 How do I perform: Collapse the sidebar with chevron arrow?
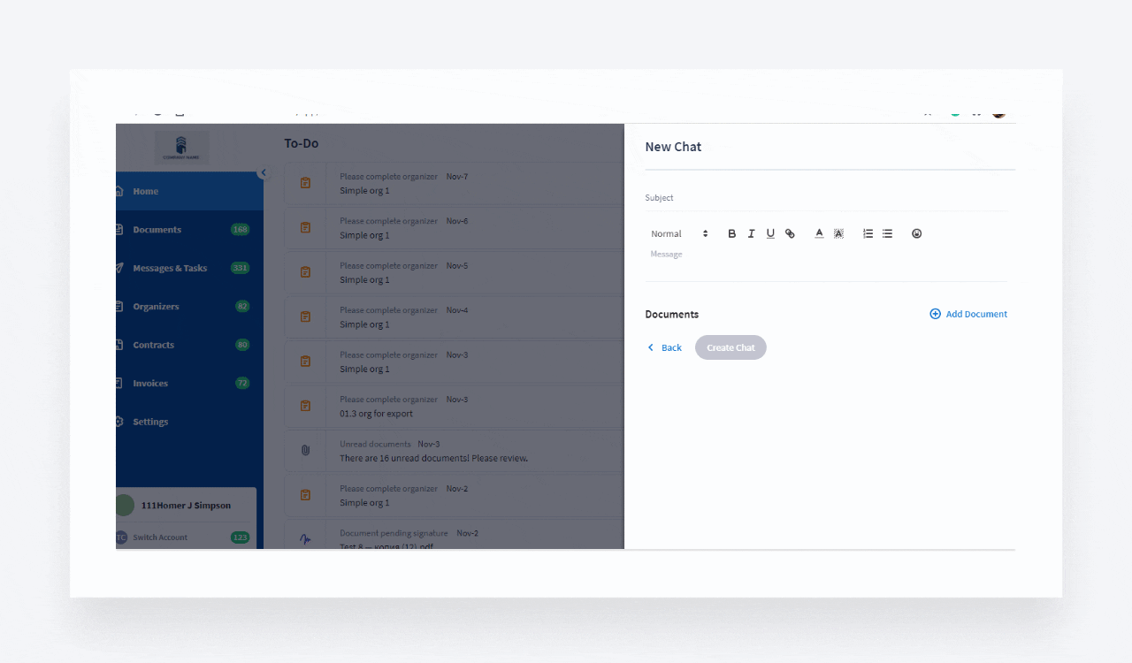point(263,172)
